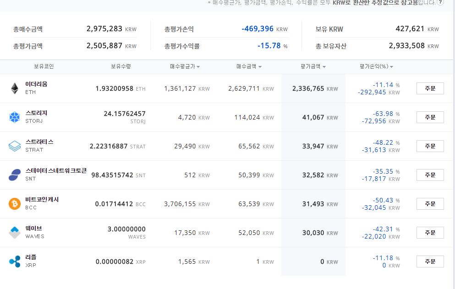The image size is (455, 289).
Task: Click total loss value -469,396
Action: (258, 29)
